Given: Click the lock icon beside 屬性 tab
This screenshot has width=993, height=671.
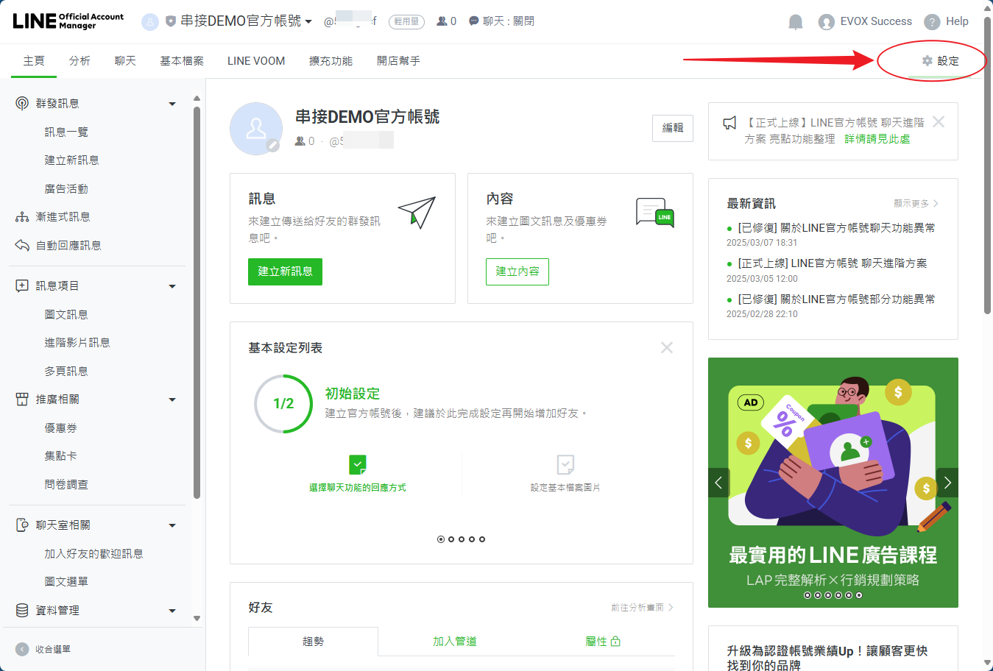Looking at the screenshot, I should (x=615, y=642).
